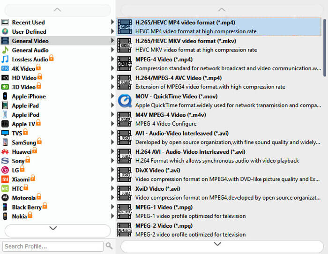Click the Black Berry phone icon
Viewport: 328px width, 254px height.
point(5,207)
